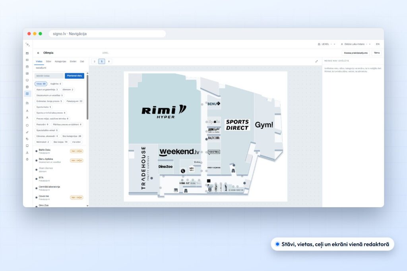Select the Sports Direct store on map
This screenshot has height=271, width=407.
tap(237, 125)
